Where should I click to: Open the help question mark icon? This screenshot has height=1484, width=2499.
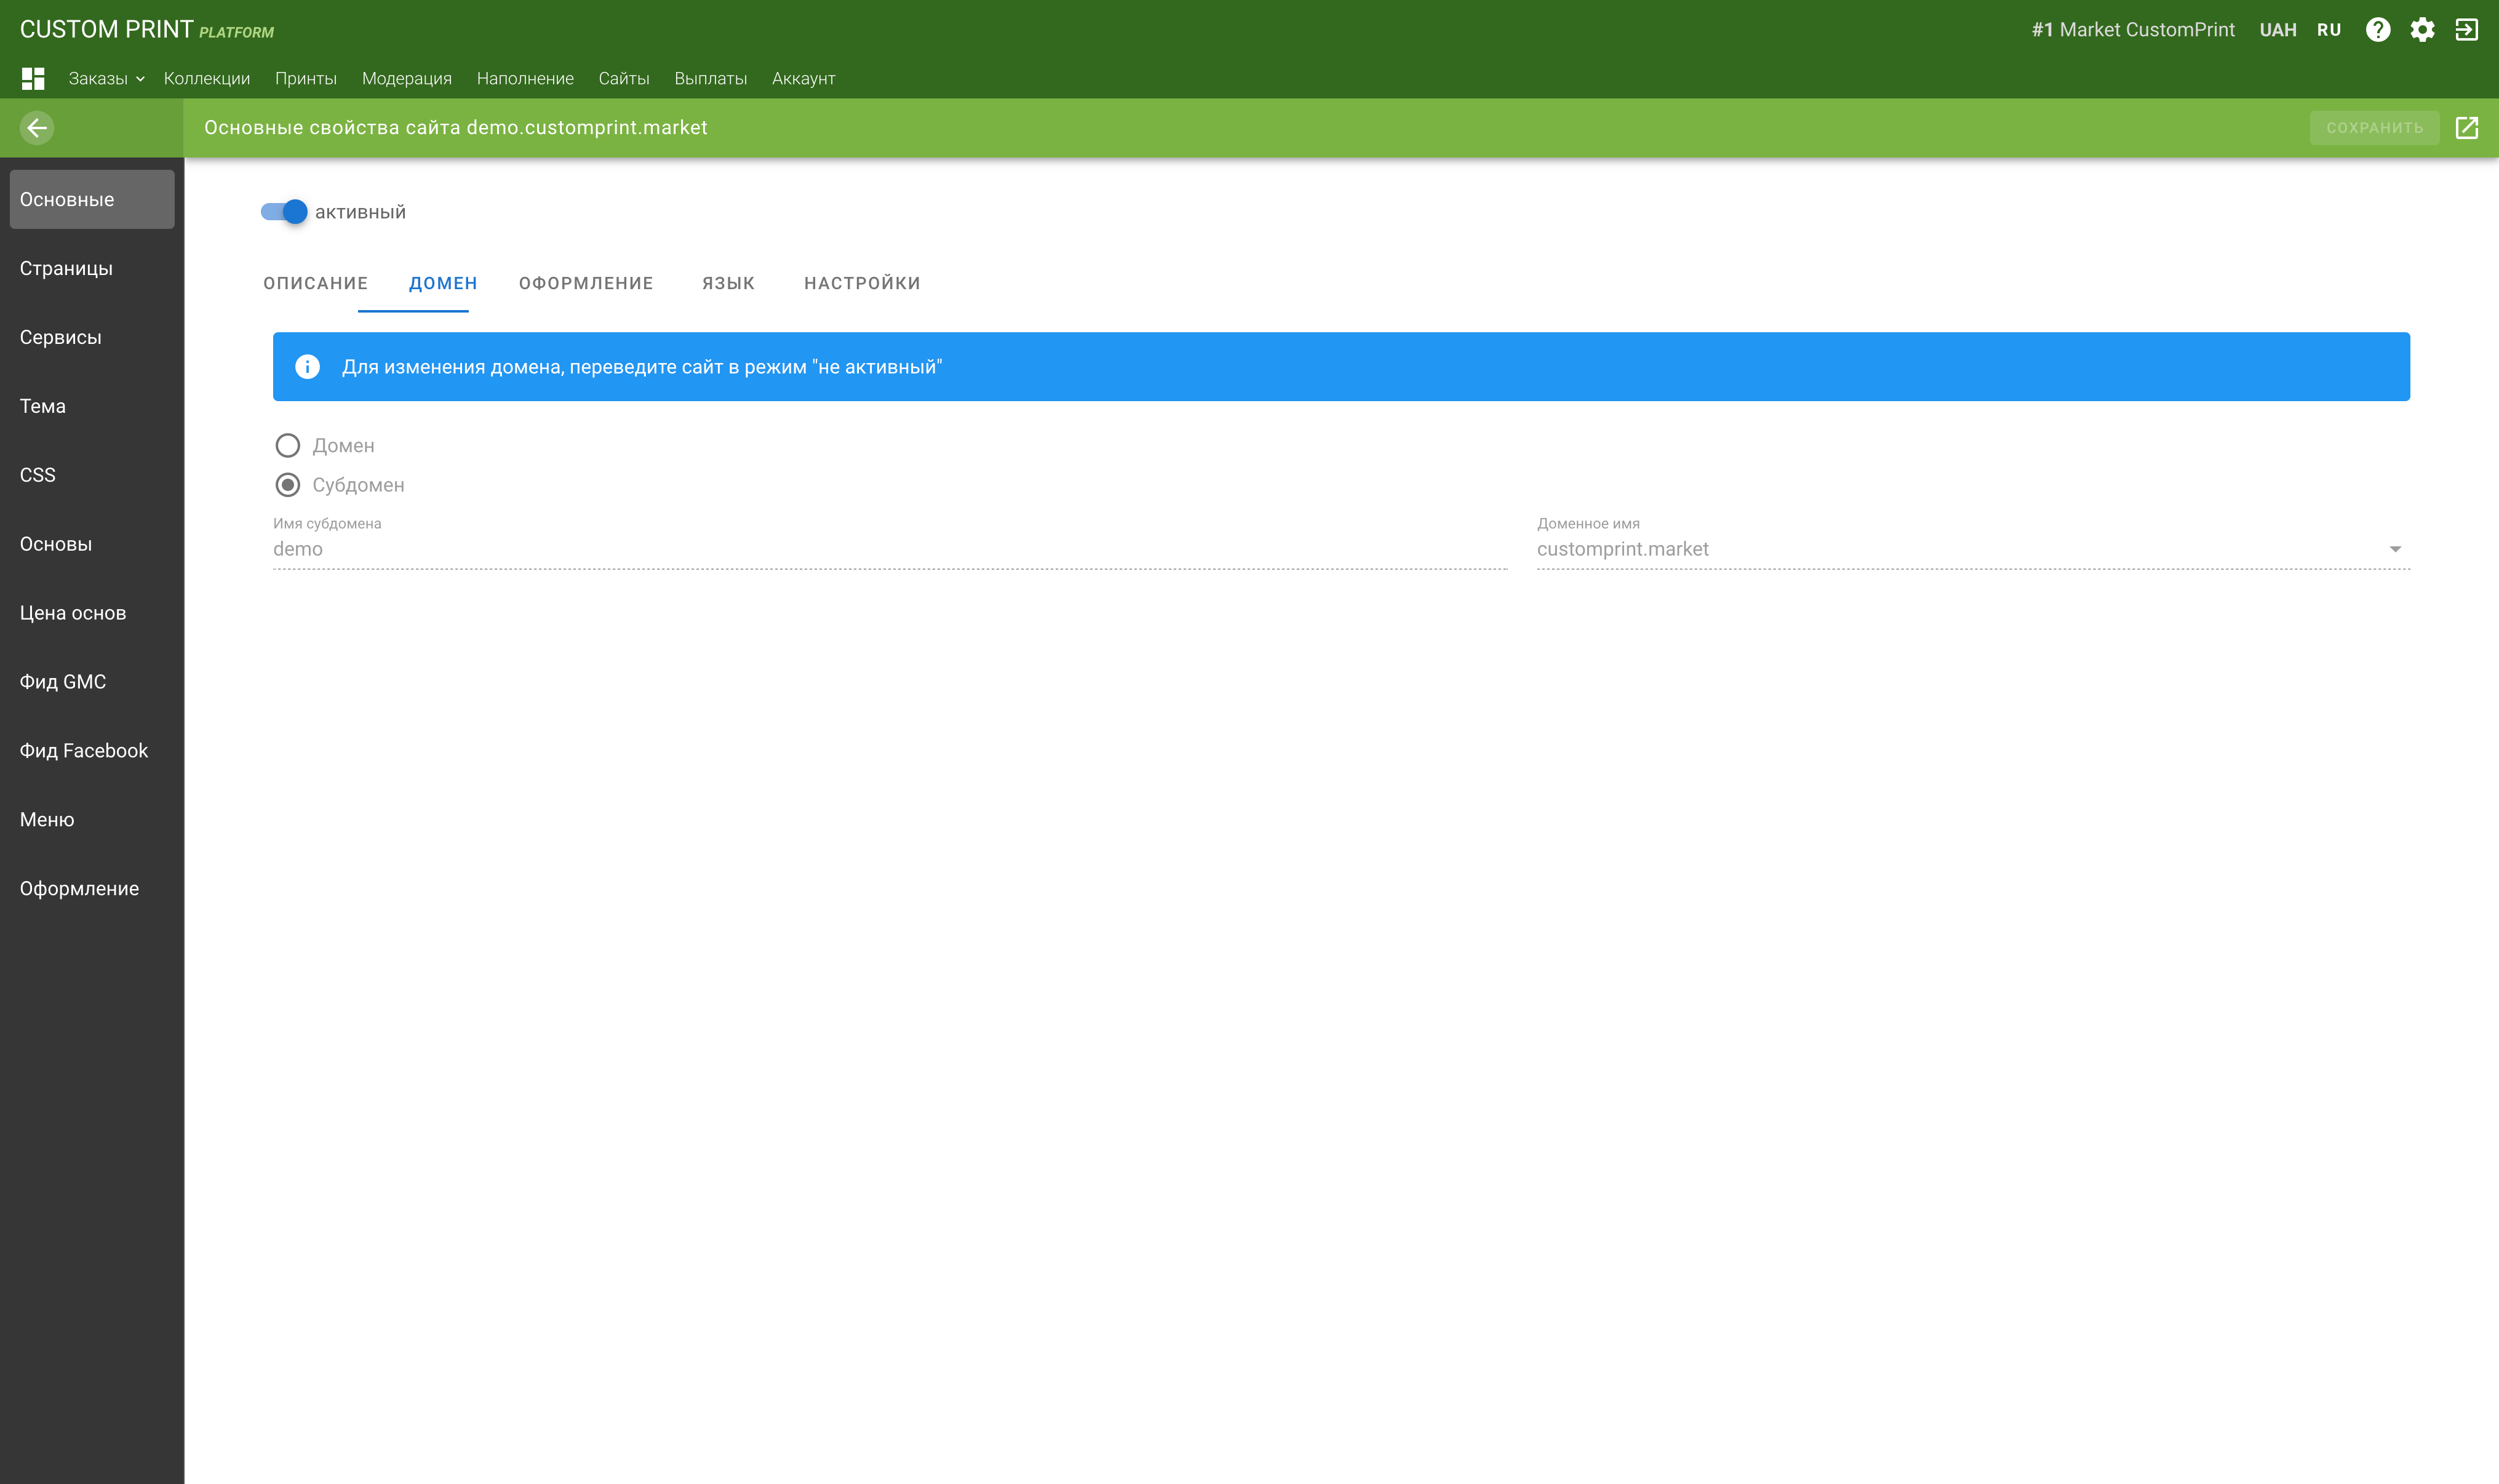(2378, 30)
